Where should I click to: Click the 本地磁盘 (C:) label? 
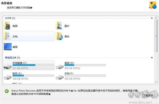[x=20, y=63]
